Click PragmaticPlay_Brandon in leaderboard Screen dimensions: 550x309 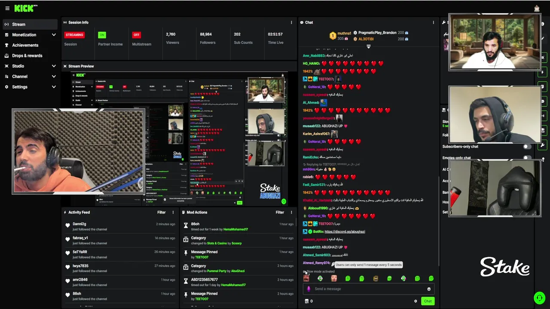(377, 33)
